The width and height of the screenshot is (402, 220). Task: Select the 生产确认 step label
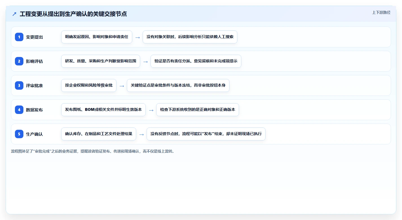[x=34, y=134]
